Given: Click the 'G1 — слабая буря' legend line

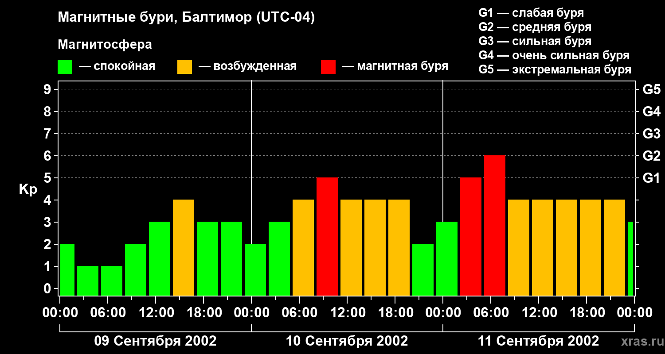Looking at the screenshot, I should click(531, 13).
